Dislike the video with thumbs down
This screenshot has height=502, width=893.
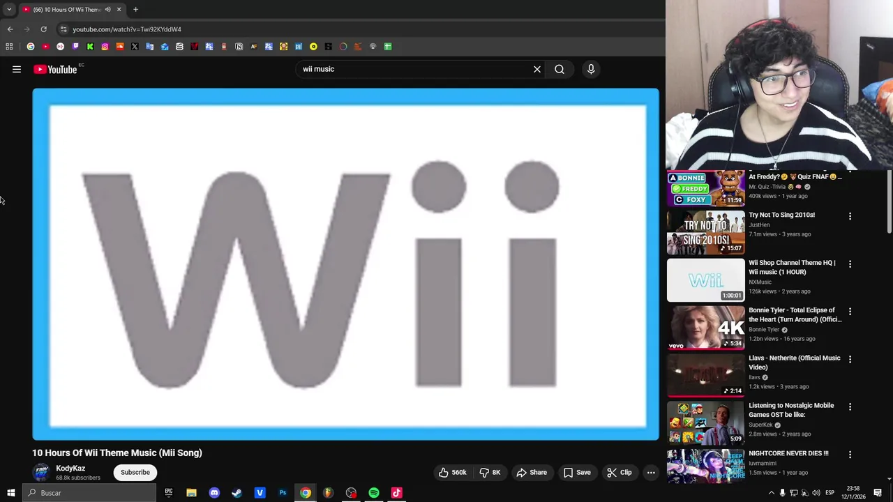[490, 472]
